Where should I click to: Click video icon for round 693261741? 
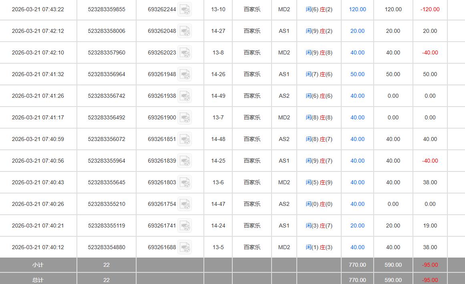[x=185, y=226]
